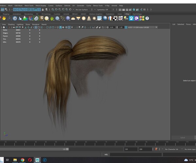Click the Focus item in the Attribute Editor
196x163 pixels.
[188, 24]
